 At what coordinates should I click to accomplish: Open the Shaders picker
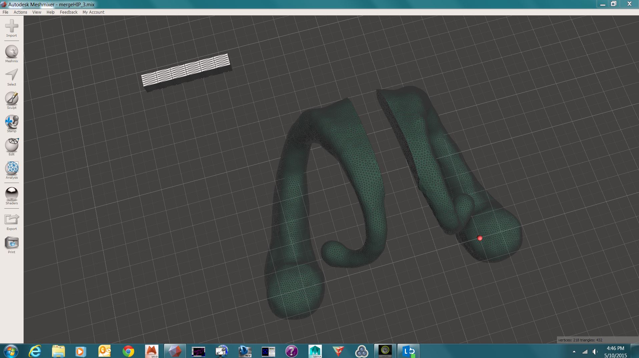click(x=11, y=195)
